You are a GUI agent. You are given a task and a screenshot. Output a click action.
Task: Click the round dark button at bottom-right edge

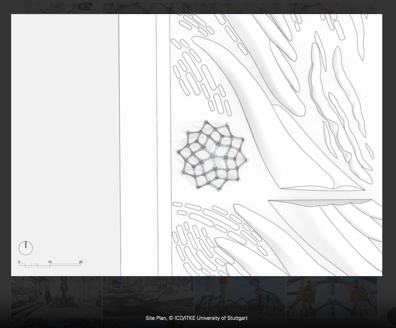coord(392,316)
